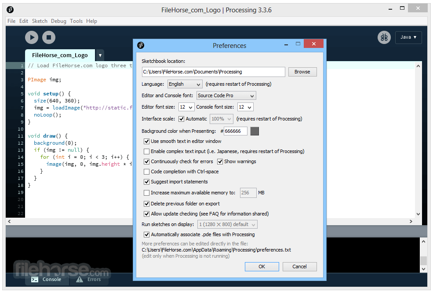Click the console scroll up arrow
This screenshot has width=433, height=292.
point(424,241)
